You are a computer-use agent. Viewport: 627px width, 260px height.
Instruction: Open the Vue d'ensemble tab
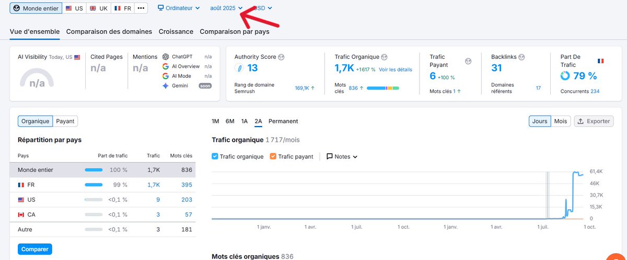coord(34,31)
